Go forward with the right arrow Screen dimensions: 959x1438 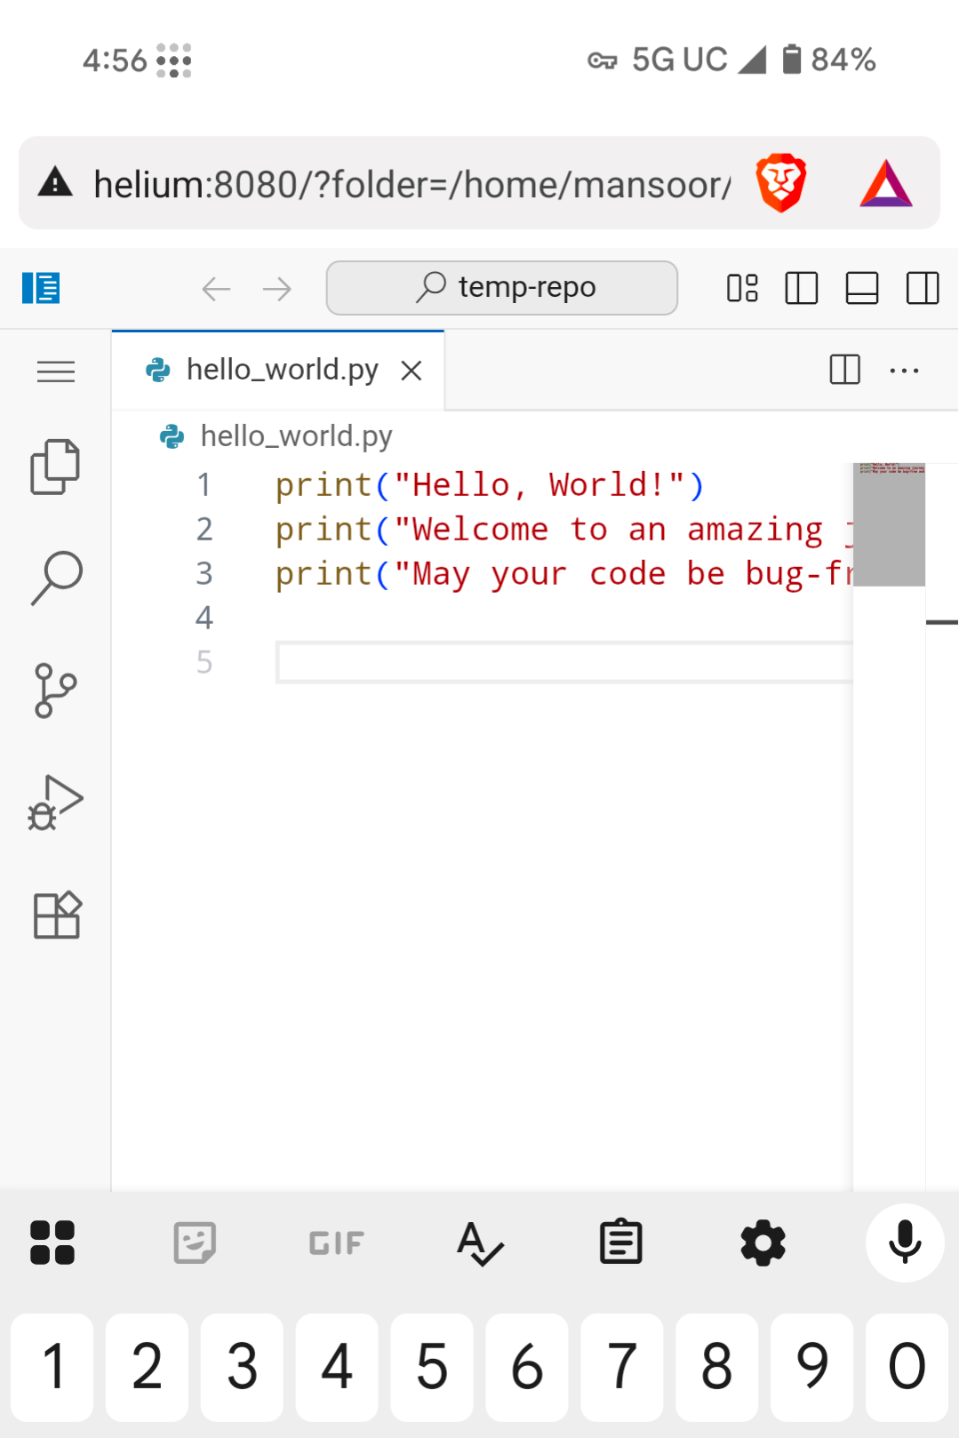coord(276,288)
